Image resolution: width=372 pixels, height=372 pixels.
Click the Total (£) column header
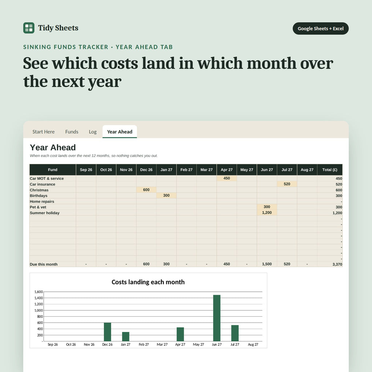(x=330, y=170)
